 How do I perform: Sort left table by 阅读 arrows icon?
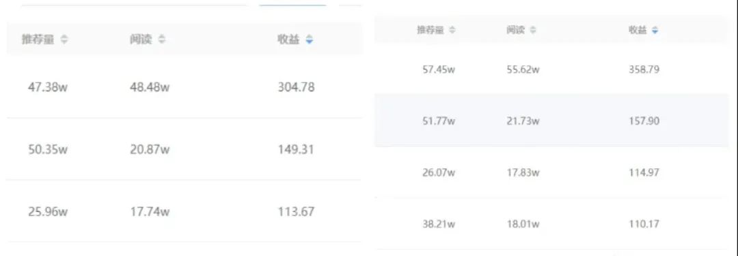pyautogui.click(x=161, y=40)
